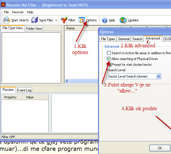Open the Options tools icon

pos(82,20)
